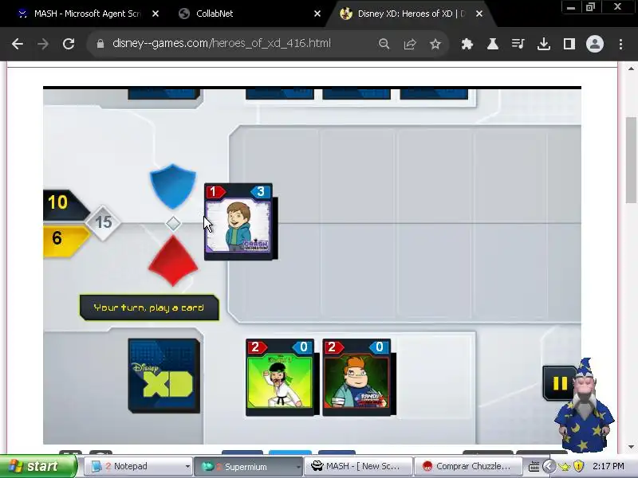Switch to MASH - [New Sc... taskbar window
The height and width of the screenshot is (478, 638).
tap(358, 466)
